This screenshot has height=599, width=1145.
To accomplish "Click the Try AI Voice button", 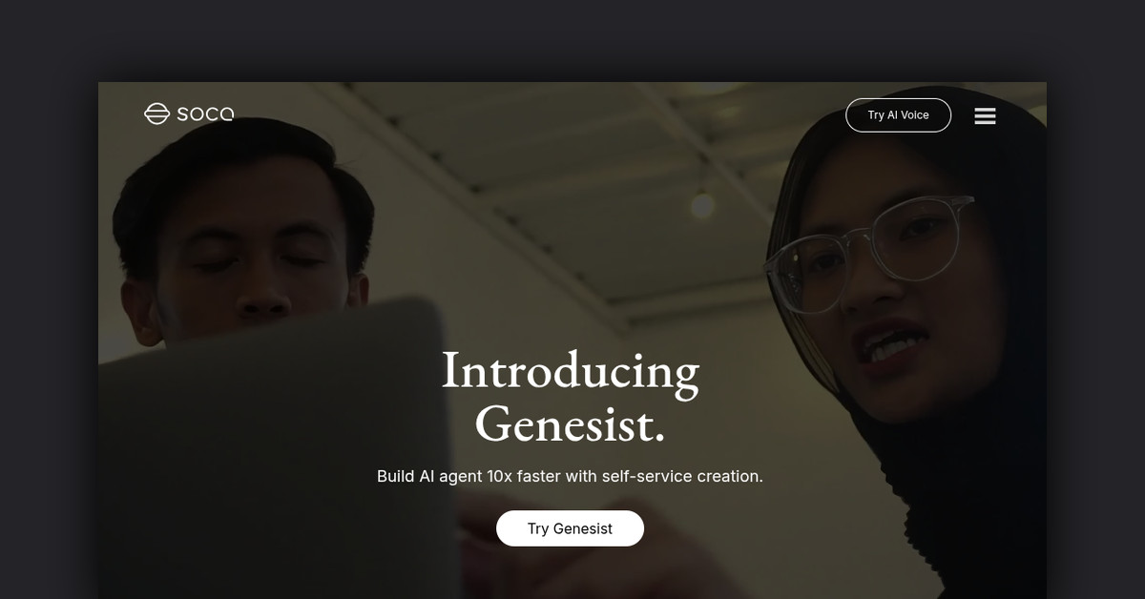I will (898, 115).
